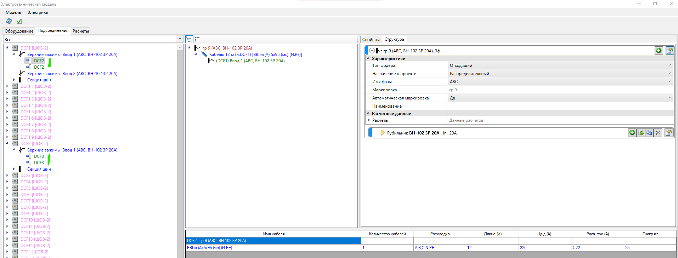Toggle the green checkmark toolbar button
This screenshot has width=678, height=258.
pyautogui.click(x=19, y=21)
